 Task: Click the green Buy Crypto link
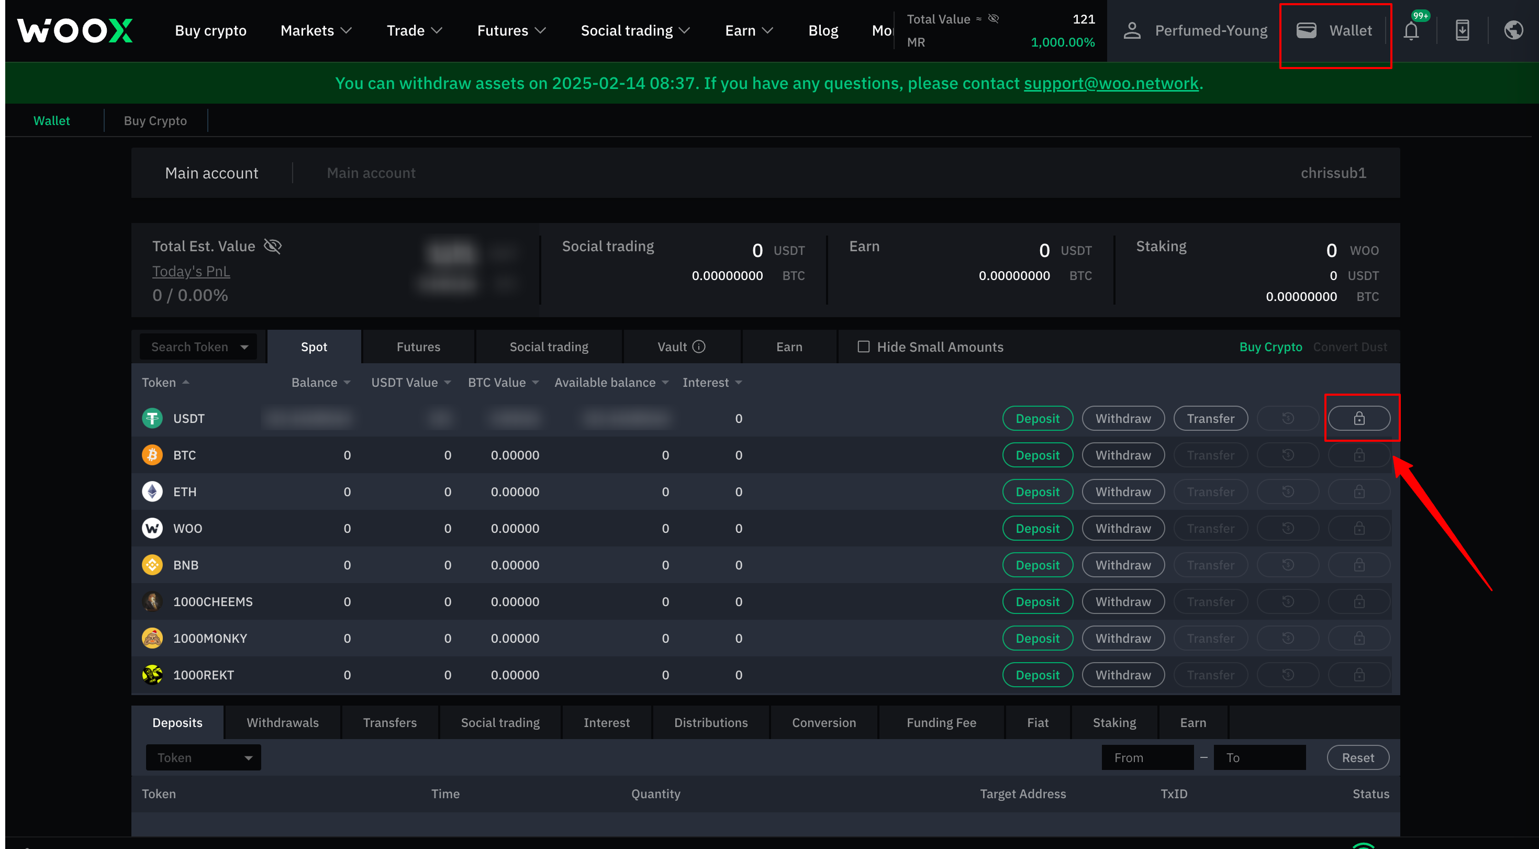pos(1270,347)
